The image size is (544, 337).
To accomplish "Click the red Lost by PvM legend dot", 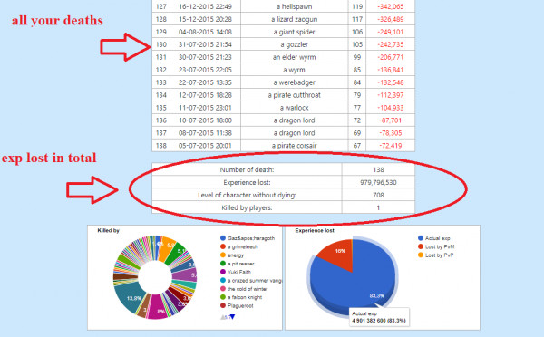I will (421, 246).
